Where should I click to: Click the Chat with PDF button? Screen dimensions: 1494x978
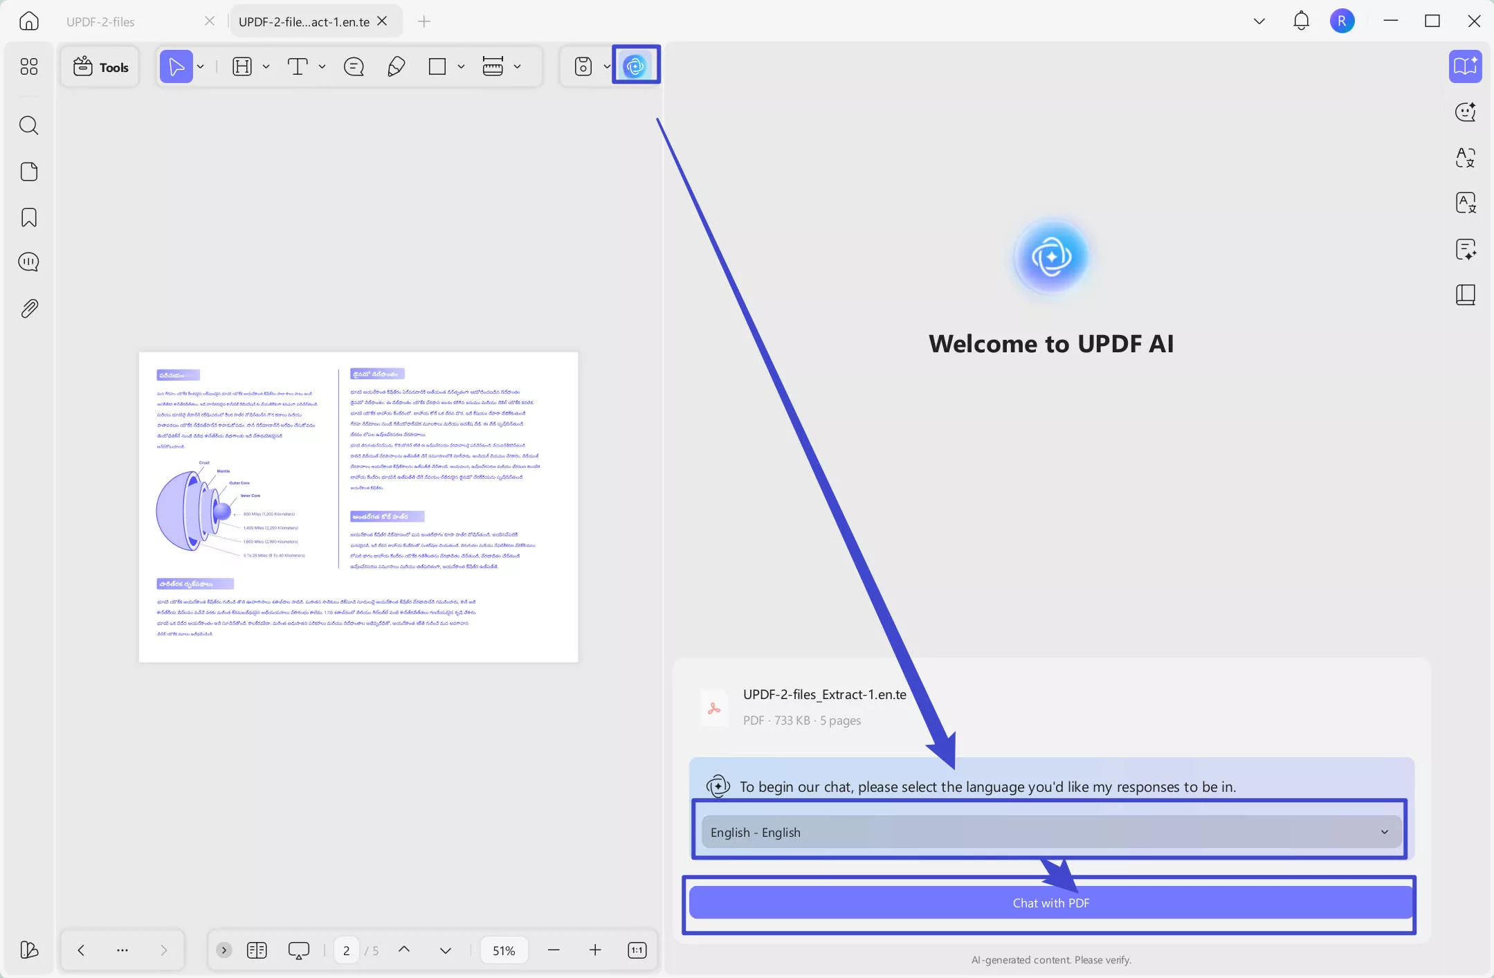pyautogui.click(x=1050, y=903)
